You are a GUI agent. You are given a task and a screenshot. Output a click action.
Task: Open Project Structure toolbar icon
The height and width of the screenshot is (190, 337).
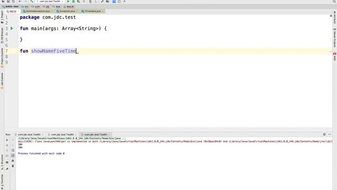click(107, 1)
